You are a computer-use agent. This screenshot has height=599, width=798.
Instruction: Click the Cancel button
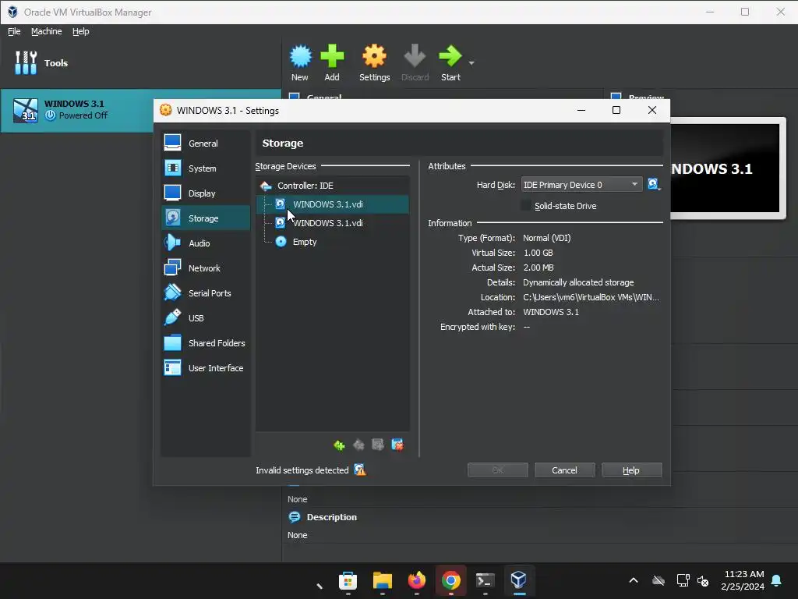click(564, 470)
